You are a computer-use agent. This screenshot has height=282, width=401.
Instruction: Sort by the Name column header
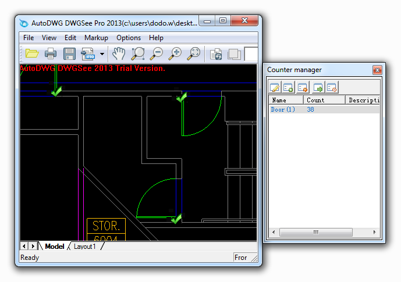tap(286, 100)
